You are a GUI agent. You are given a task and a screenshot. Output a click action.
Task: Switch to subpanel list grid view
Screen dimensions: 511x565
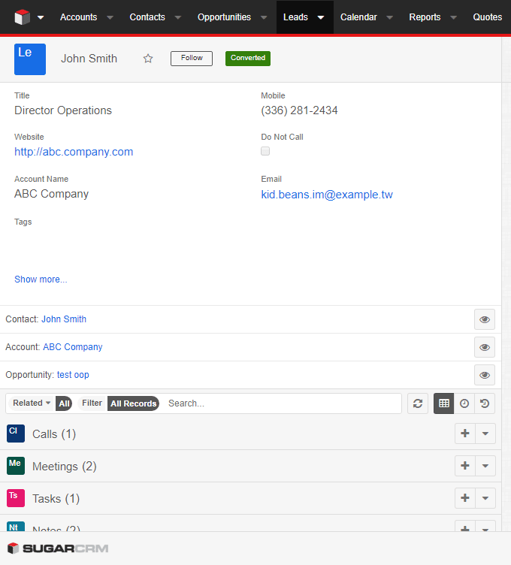(x=443, y=403)
